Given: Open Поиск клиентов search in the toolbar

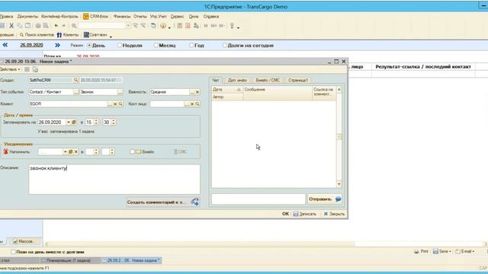Looking at the screenshot, I should tap(37, 35).
